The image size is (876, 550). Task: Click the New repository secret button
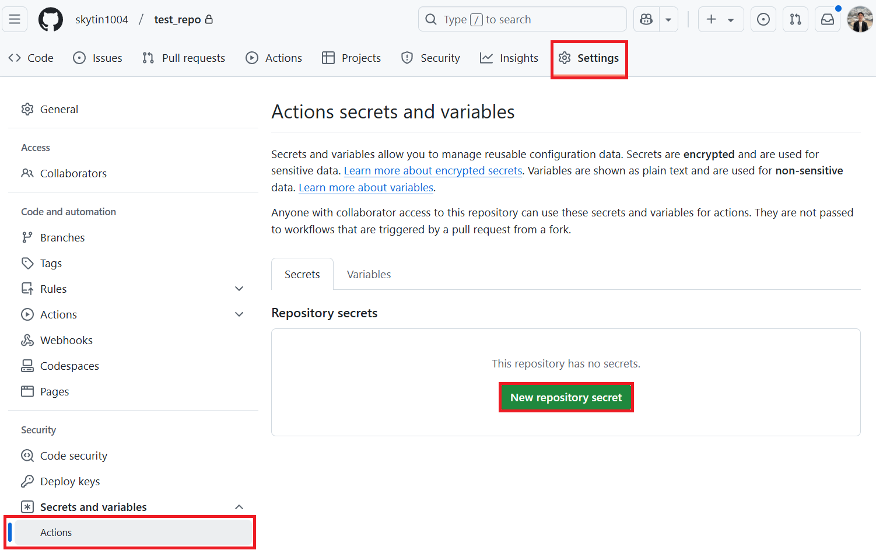click(x=565, y=397)
